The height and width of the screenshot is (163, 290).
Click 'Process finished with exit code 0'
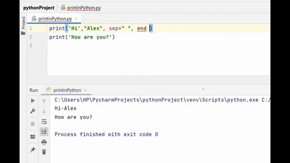pos(106,134)
